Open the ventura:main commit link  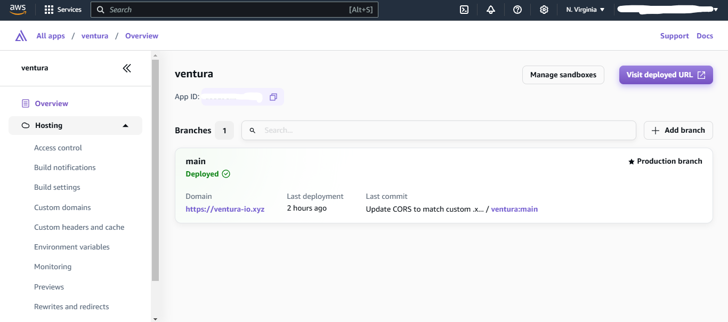[514, 209]
